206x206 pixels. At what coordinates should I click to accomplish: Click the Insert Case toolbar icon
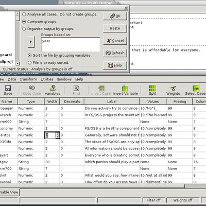(x=101, y=90)
